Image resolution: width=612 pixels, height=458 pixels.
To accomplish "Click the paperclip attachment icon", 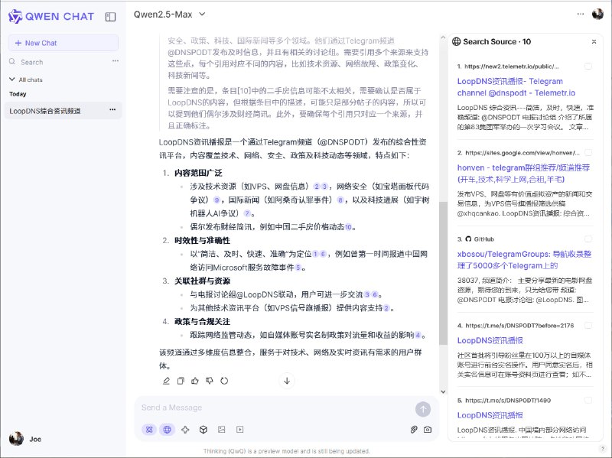I will click(413, 430).
